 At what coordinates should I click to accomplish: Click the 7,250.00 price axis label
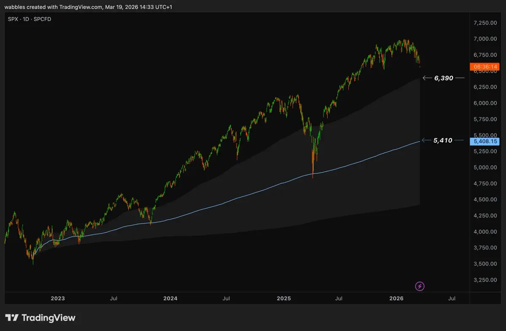click(x=484, y=22)
